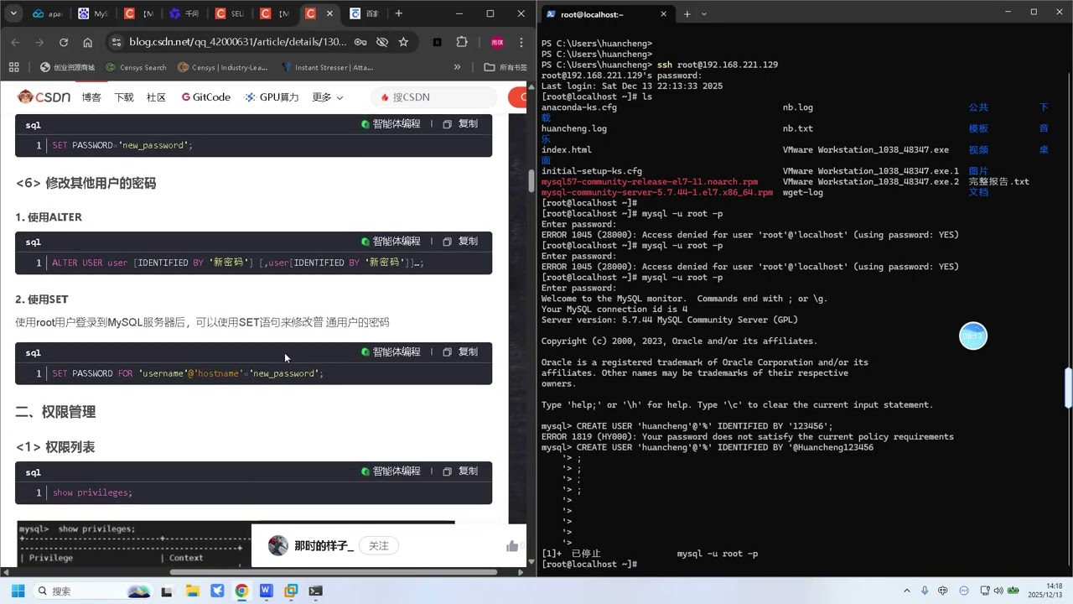1073x604 pixels.
Task: Click the CSDN page horizontal scrollbar
Action: [x=334, y=572]
